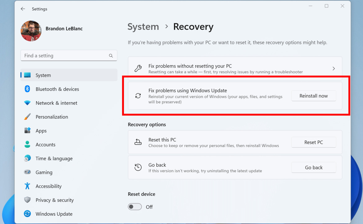Open Time & language label
Viewport: 363px width, 224px height.
pyautogui.click(x=54, y=159)
